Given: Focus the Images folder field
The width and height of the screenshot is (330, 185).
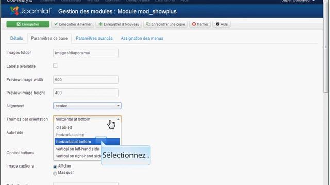Looking at the screenshot, I should pyautogui.click(x=86, y=53).
